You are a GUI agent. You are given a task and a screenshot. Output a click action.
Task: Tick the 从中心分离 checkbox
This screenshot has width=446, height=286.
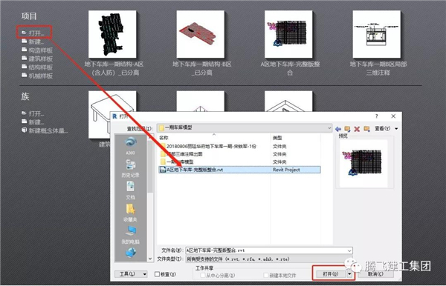point(203,275)
